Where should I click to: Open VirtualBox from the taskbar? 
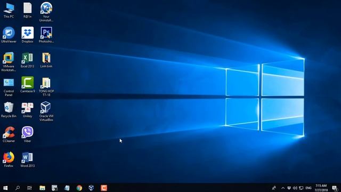pos(91,188)
